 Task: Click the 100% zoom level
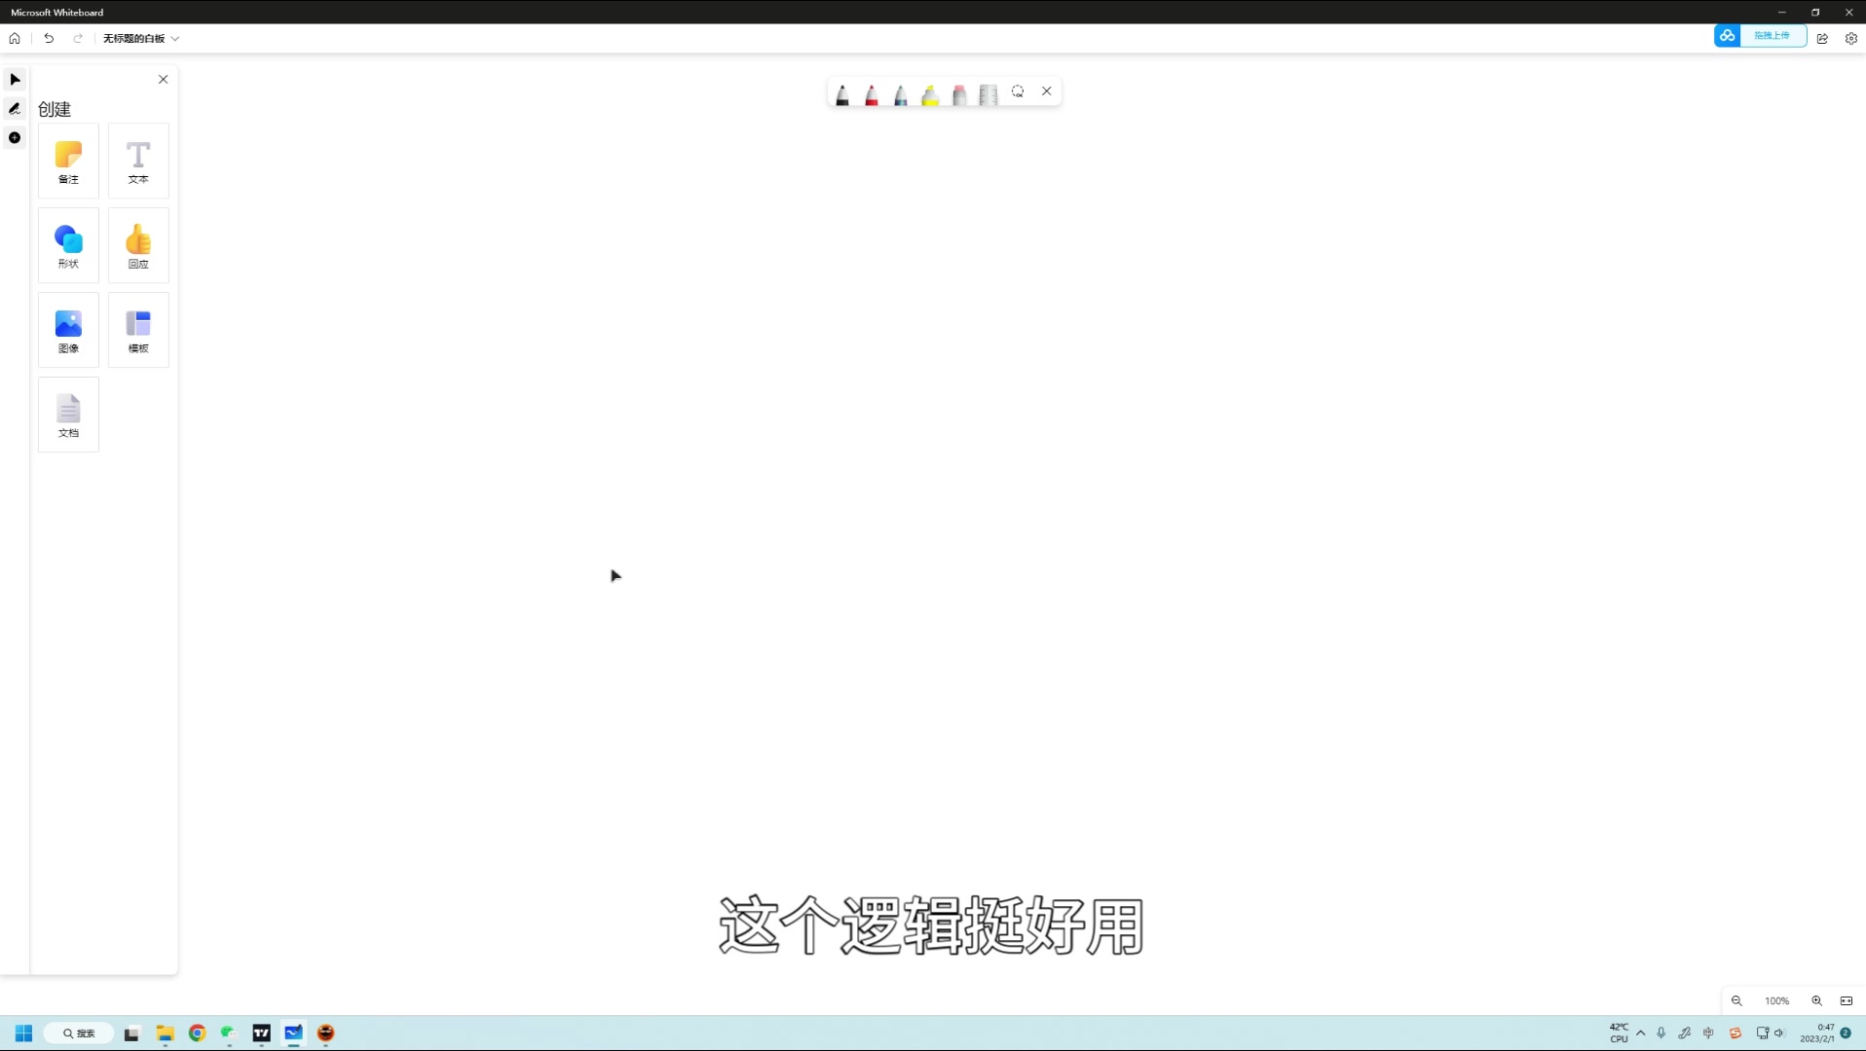tap(1776, 1001)
